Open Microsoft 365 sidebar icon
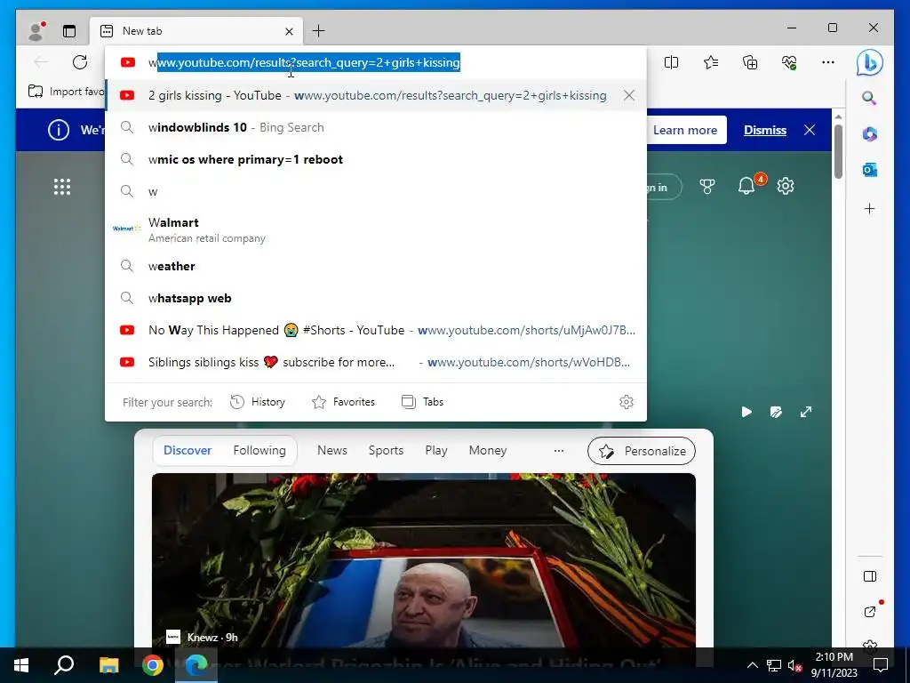The width and height of the screenshot is (910, 683). pyautogui.click(x=869, y=134)
